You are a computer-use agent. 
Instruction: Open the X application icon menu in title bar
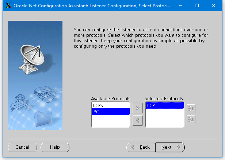point(9,6)
